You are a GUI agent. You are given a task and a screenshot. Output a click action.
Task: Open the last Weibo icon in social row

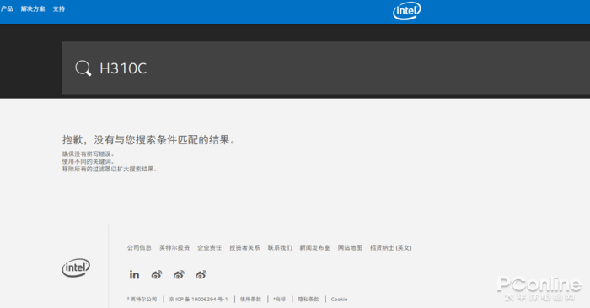[201, 274]
